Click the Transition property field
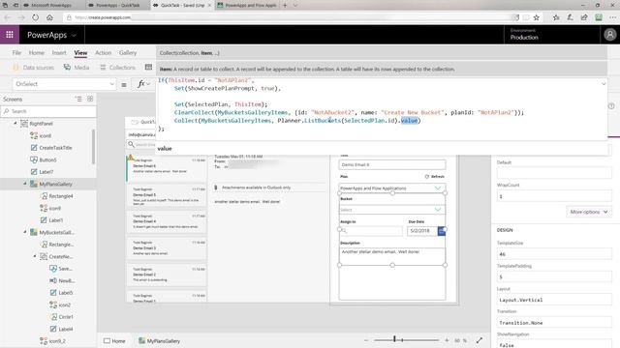Viewport: 620px width, 348px height. pyautogui.click(x=553, y=323)
